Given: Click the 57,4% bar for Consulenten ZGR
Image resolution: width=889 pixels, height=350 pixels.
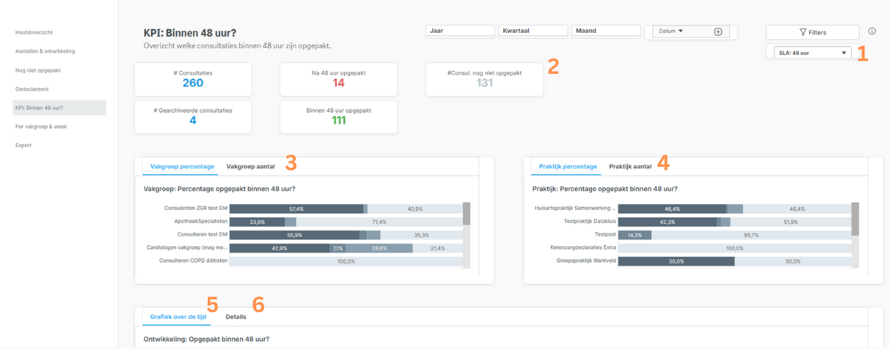Looking at the screenshot, I should [296, 209].
